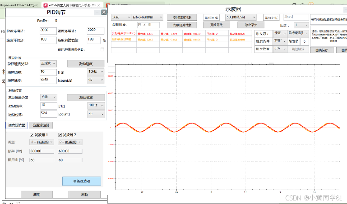
Task: Click the velocity loop integral field showing 100
Action: point(48,40)
